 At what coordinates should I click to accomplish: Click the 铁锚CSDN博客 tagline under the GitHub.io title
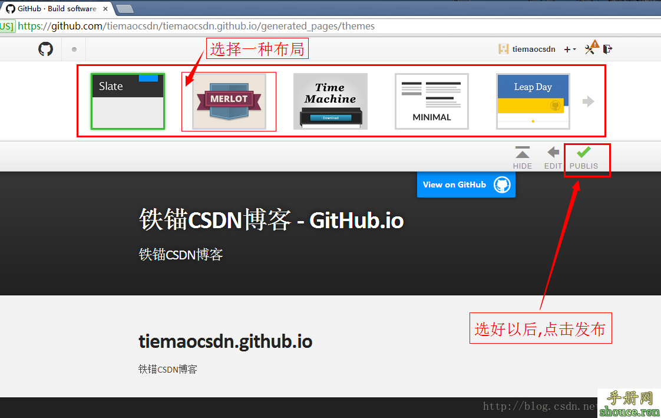181,255
